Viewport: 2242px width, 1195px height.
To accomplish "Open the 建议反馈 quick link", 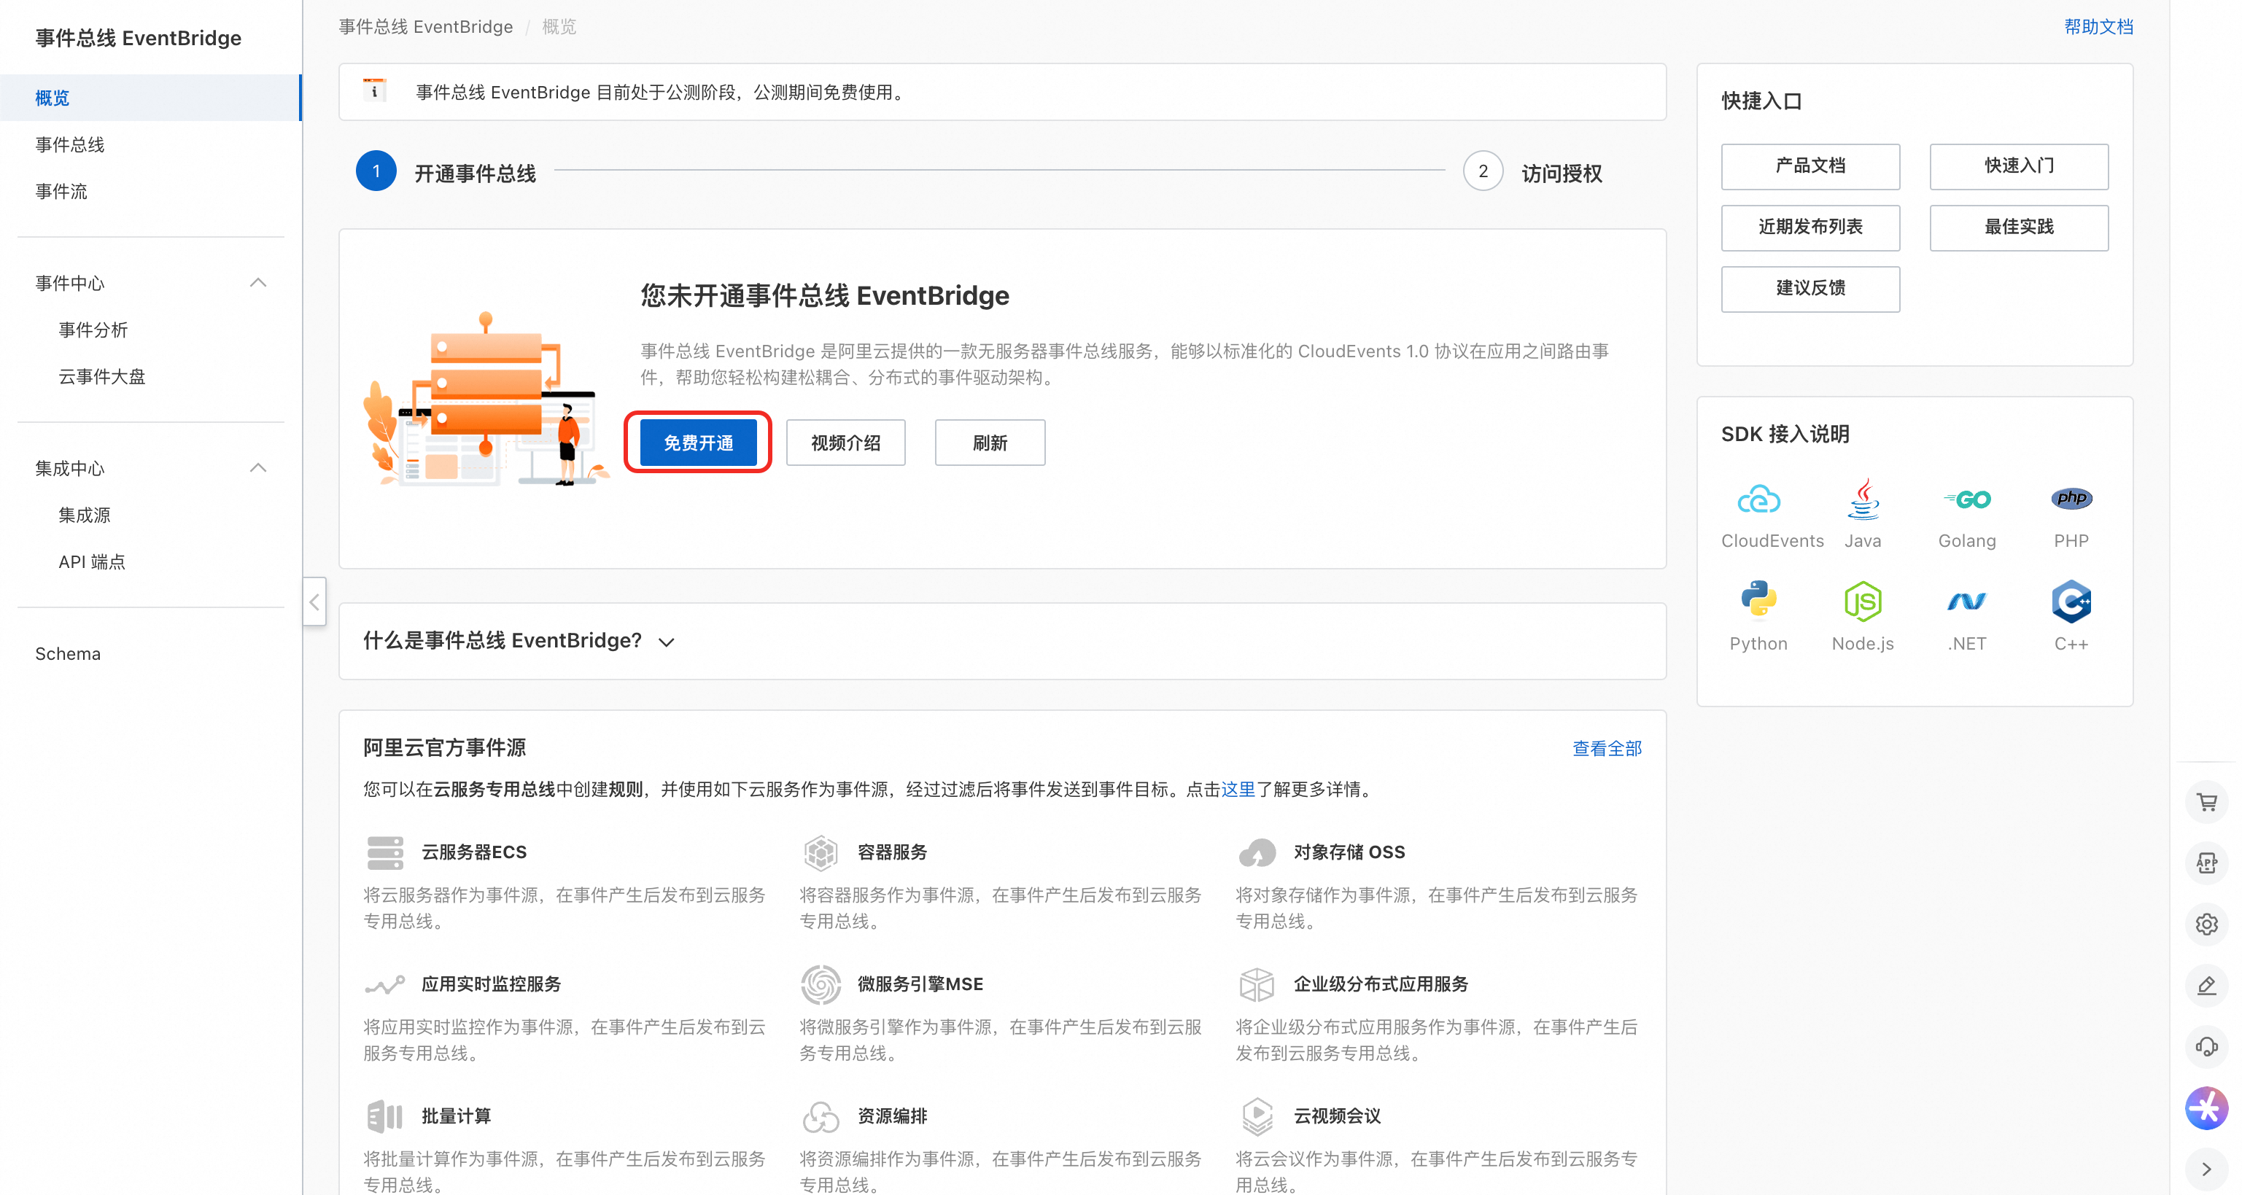I will 1810,289.
